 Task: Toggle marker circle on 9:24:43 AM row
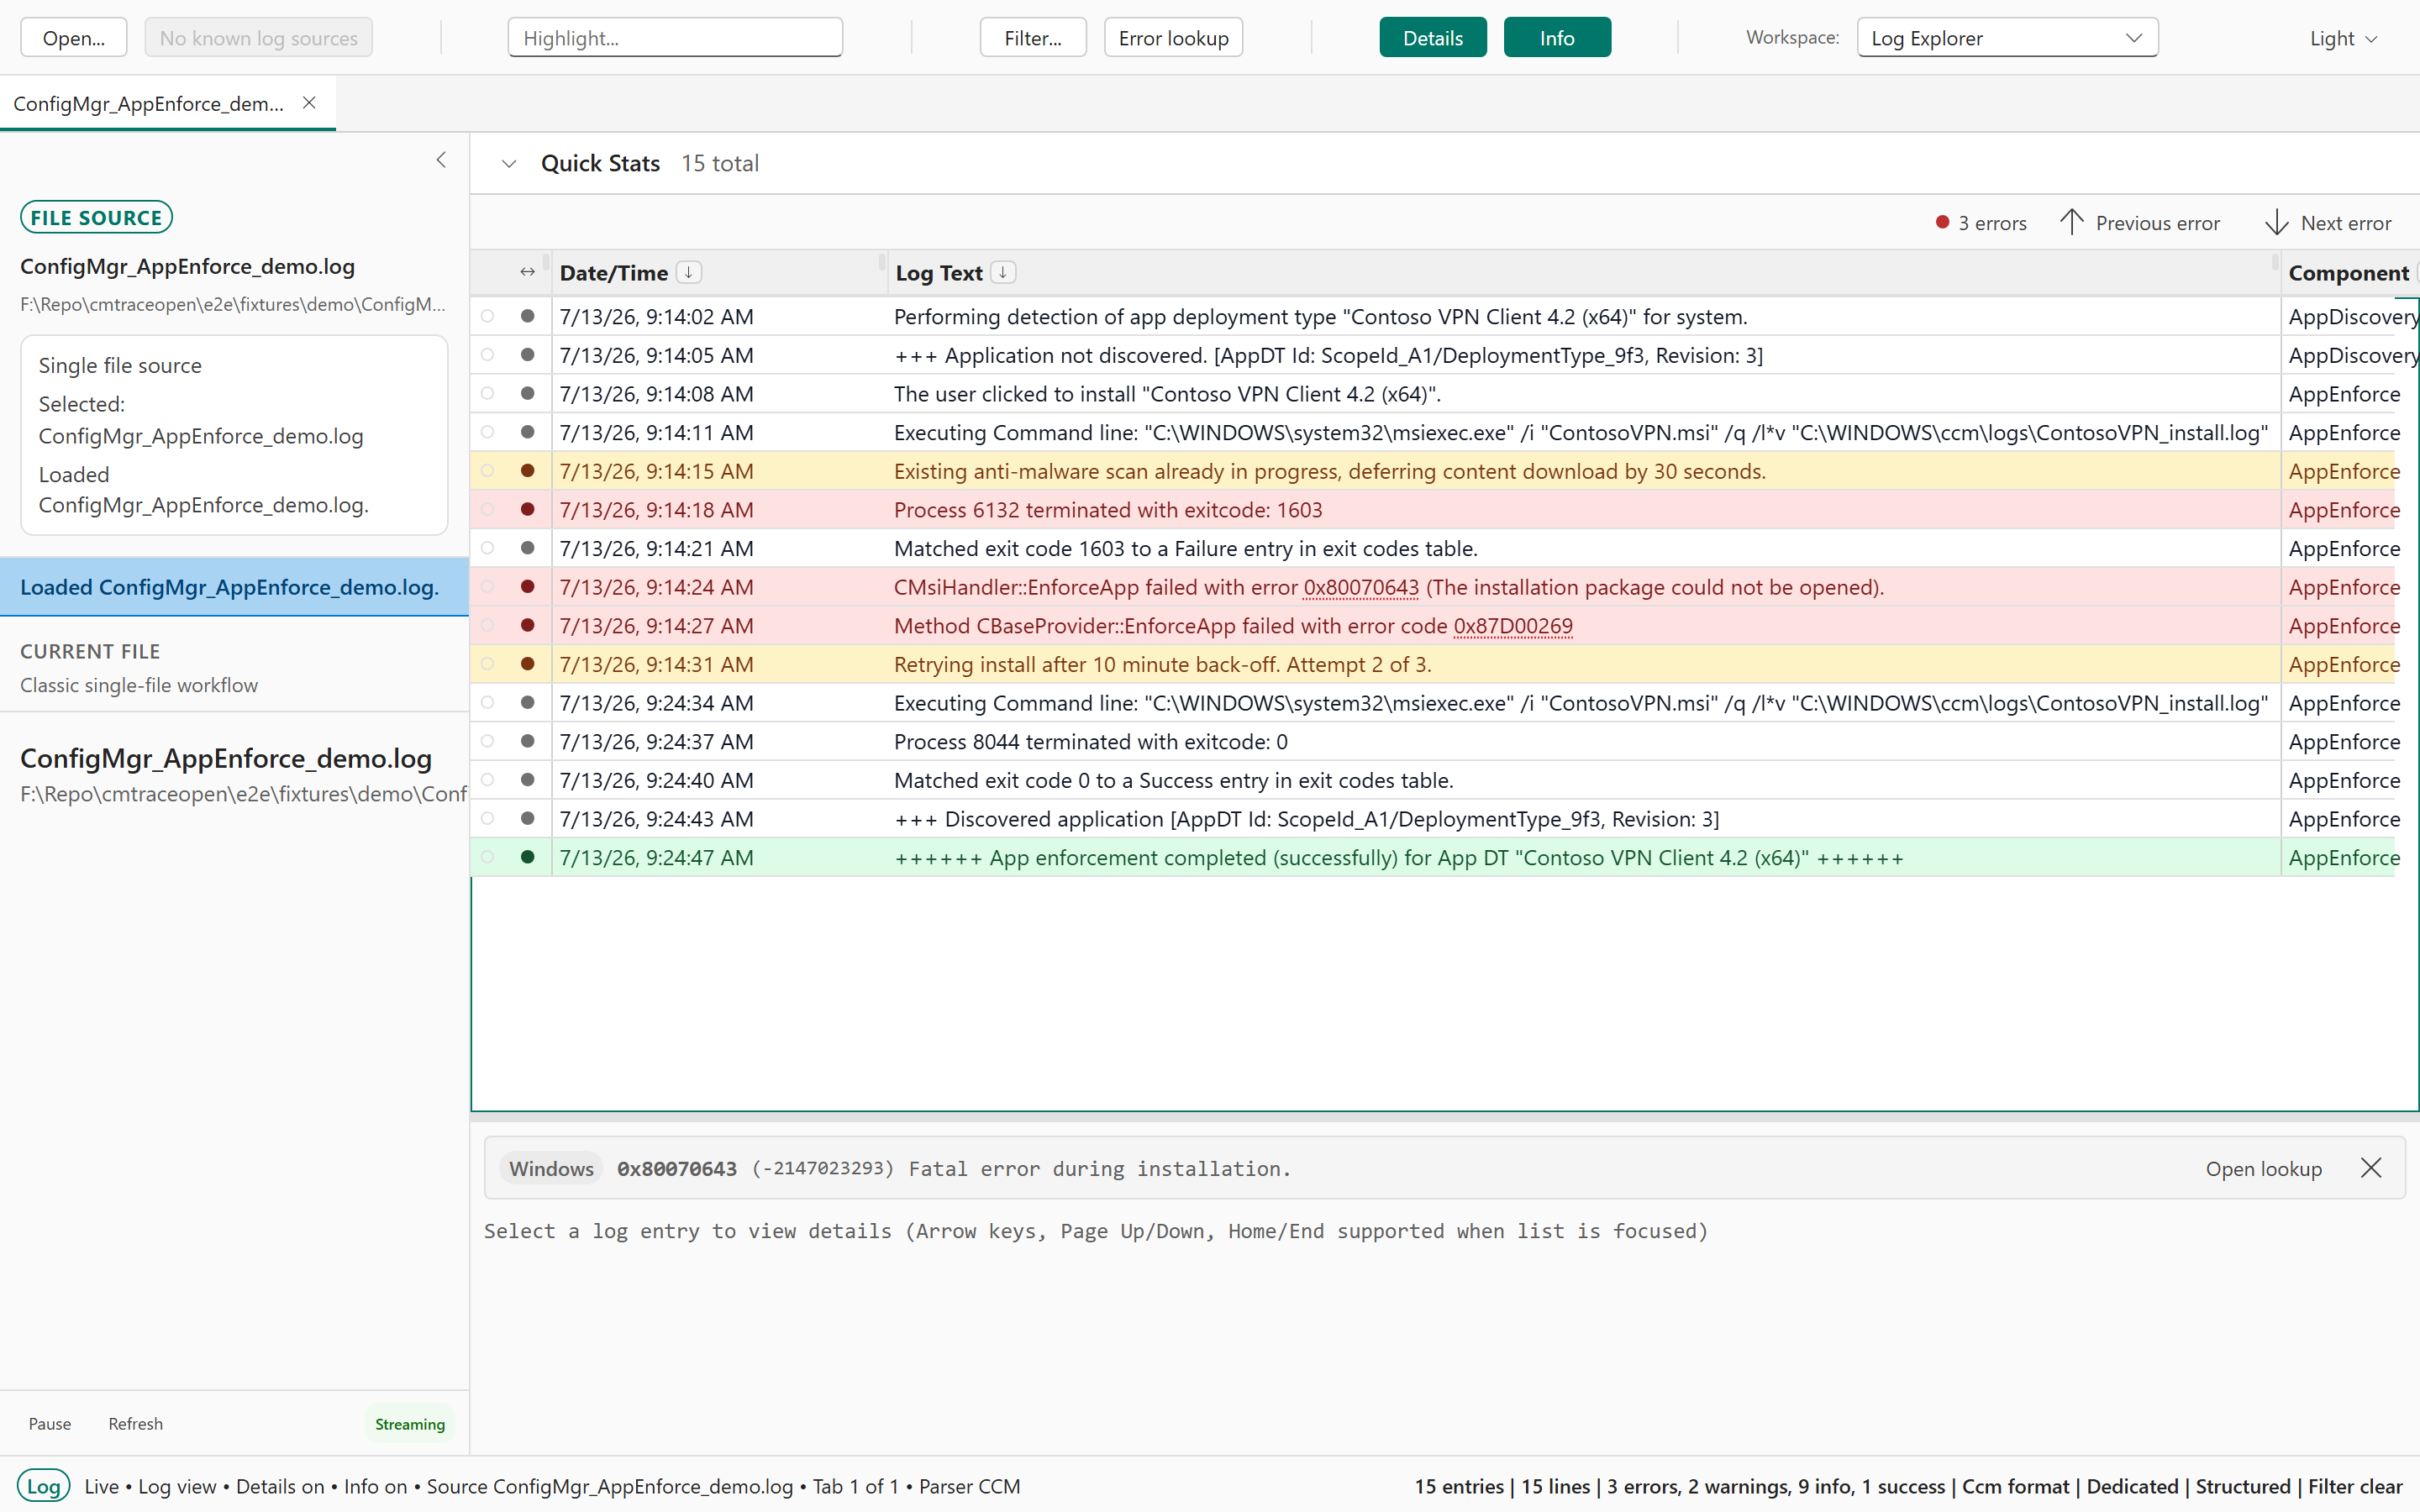click(487, 819)
